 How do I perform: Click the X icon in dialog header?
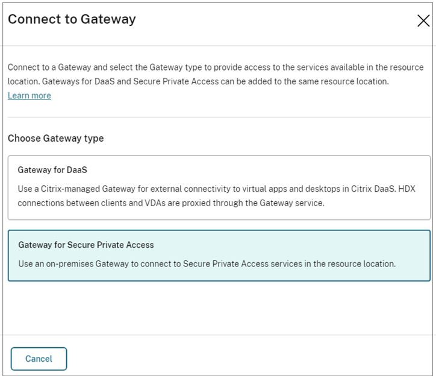tap(423, 20)
